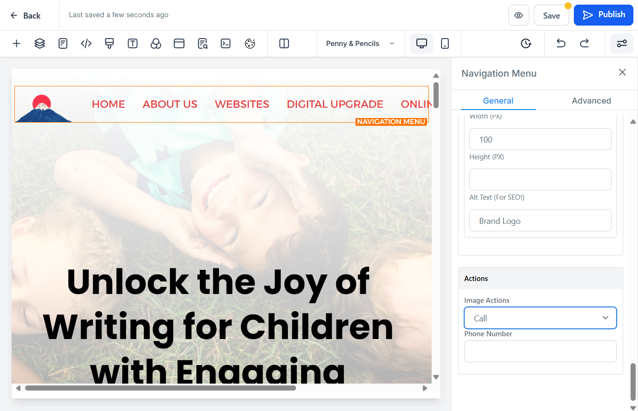Image resolution: width=638 pixels, height=411 pixels.
Task: Click the Actions section header
Action: [540, 279]
